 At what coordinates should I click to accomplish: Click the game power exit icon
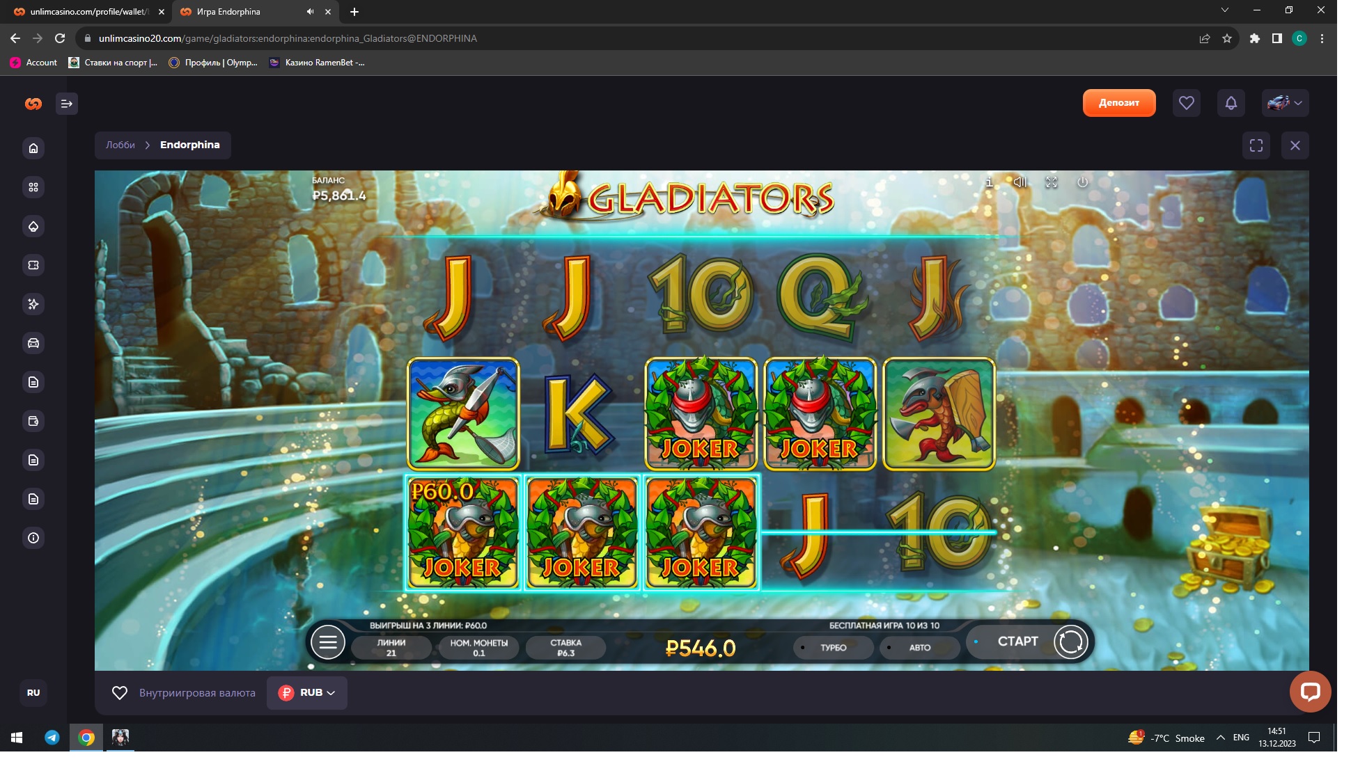pos(1082,182)
